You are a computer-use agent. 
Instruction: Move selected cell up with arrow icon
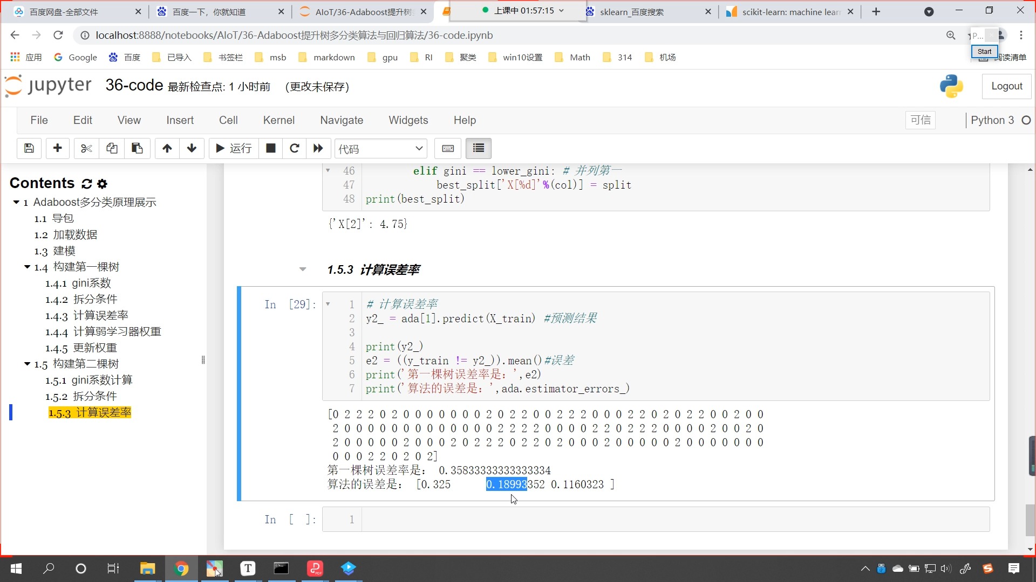167,148
